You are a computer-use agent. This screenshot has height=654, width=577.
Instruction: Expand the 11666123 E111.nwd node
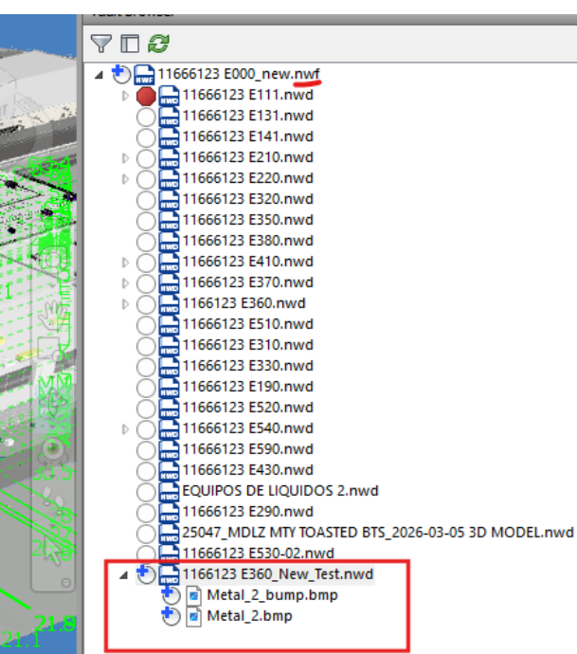tap(125, 96)
